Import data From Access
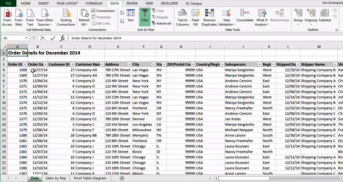The height and width of the screenshot is (182, 343). pos(7,17)
